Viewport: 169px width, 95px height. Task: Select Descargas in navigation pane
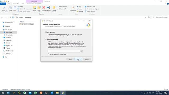(x=9, y=32)
